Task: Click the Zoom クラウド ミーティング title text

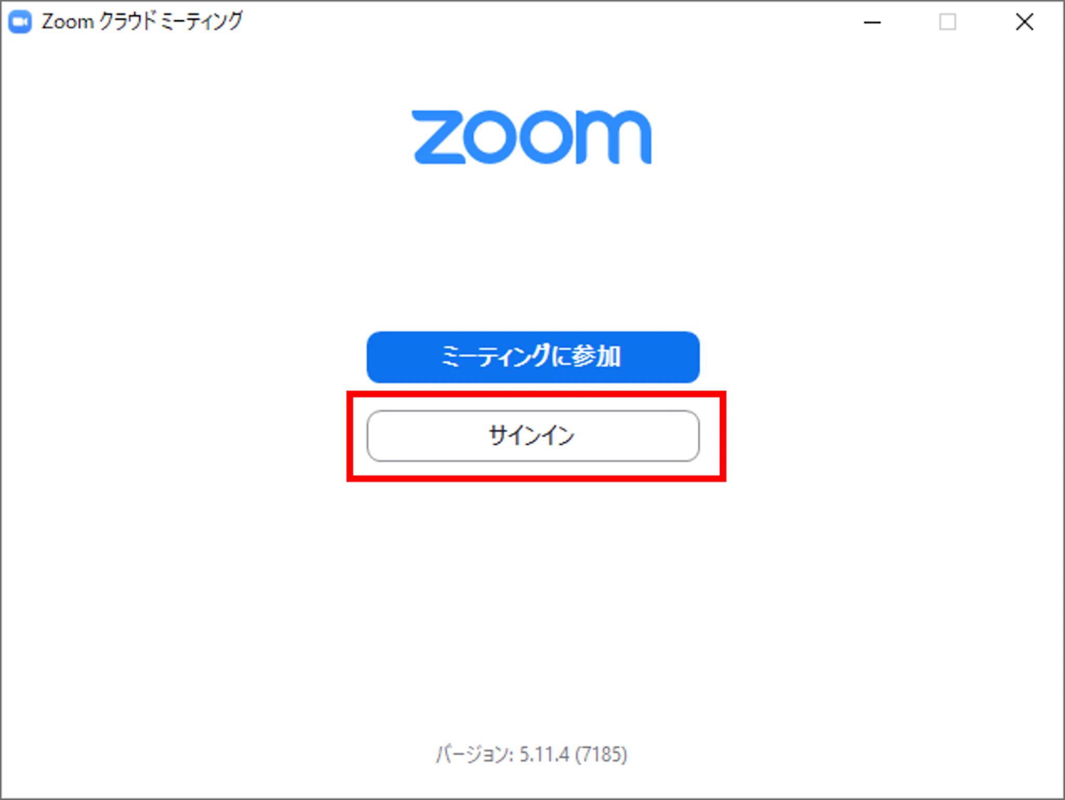Action: 142,22
